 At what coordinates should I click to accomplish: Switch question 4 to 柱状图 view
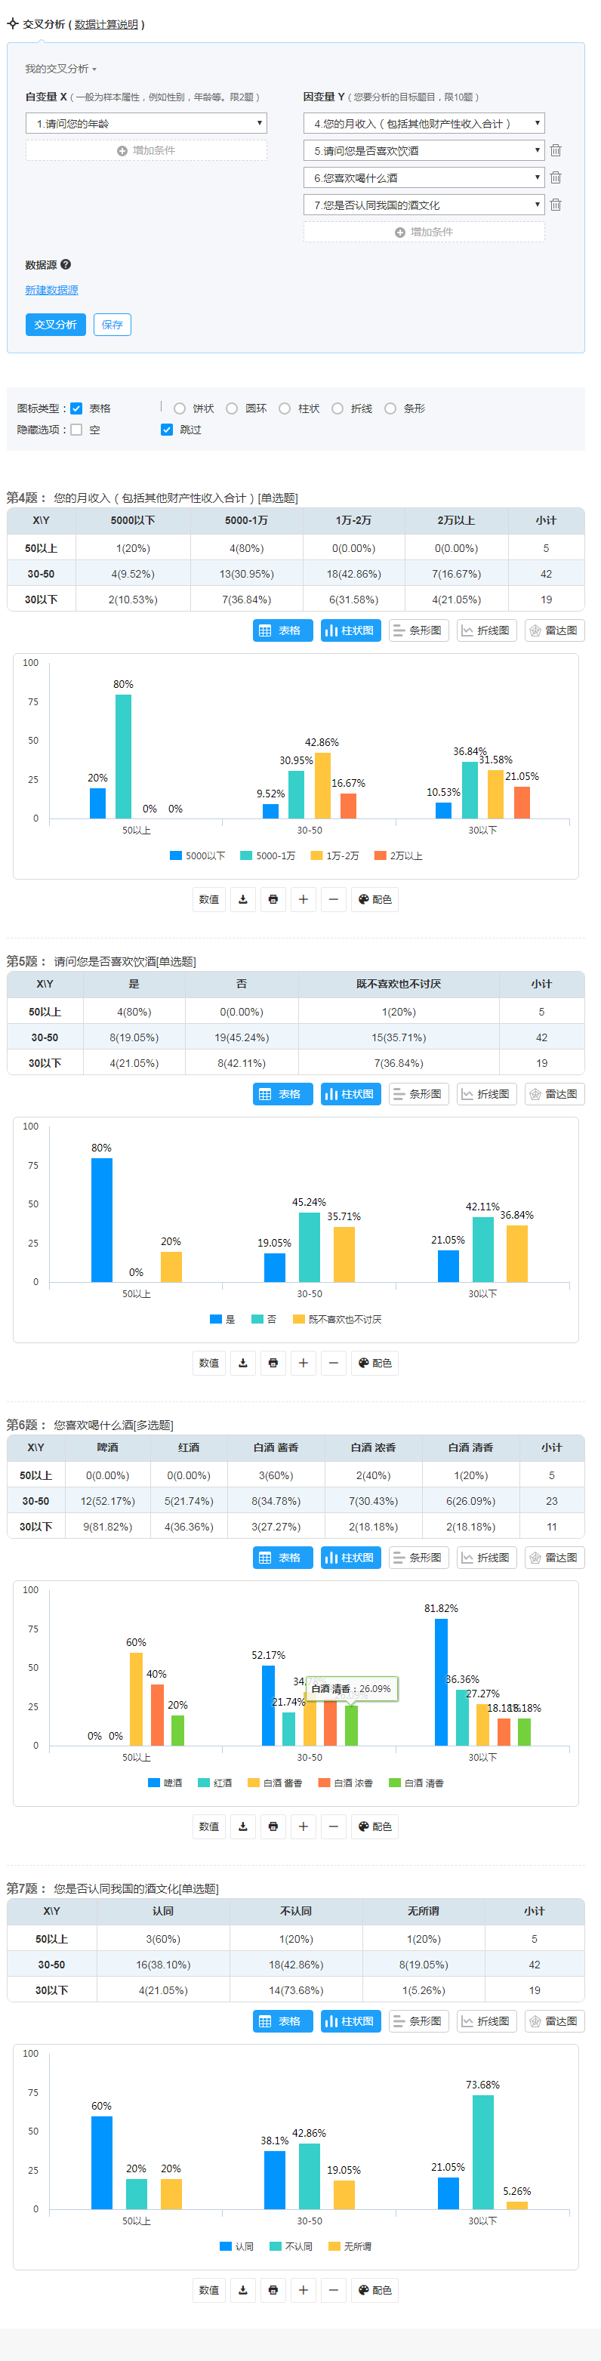[x=351, y=630]
